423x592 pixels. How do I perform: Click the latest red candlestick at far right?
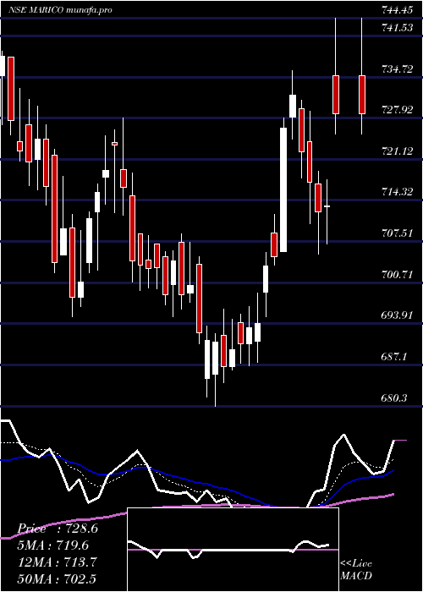point(362,95)
